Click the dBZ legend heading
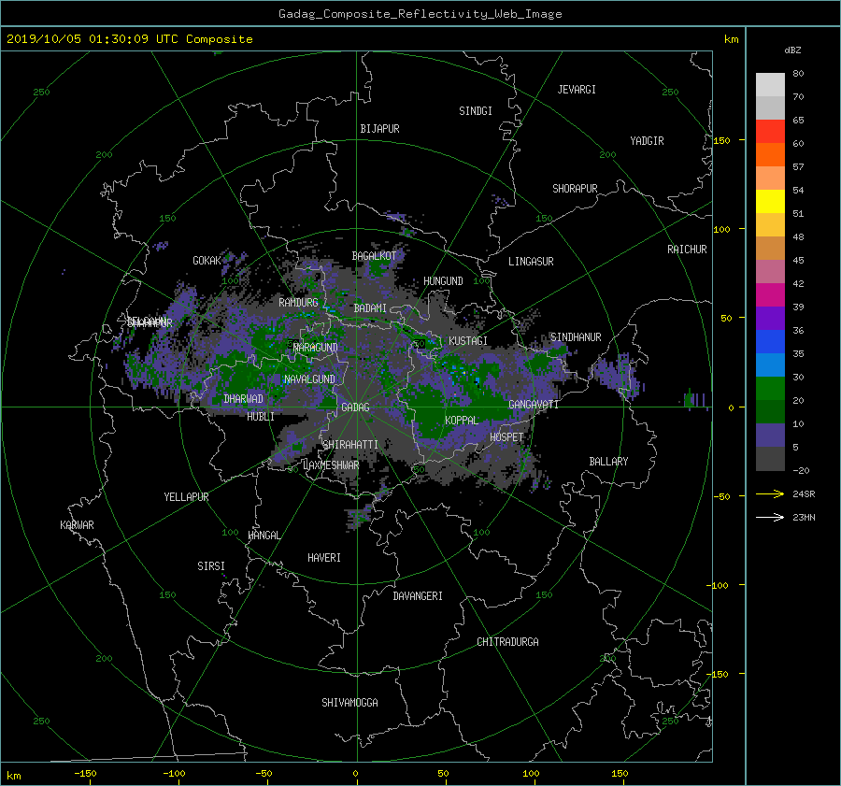The width and height of the screenshot is (841, 786). [792, 50]
